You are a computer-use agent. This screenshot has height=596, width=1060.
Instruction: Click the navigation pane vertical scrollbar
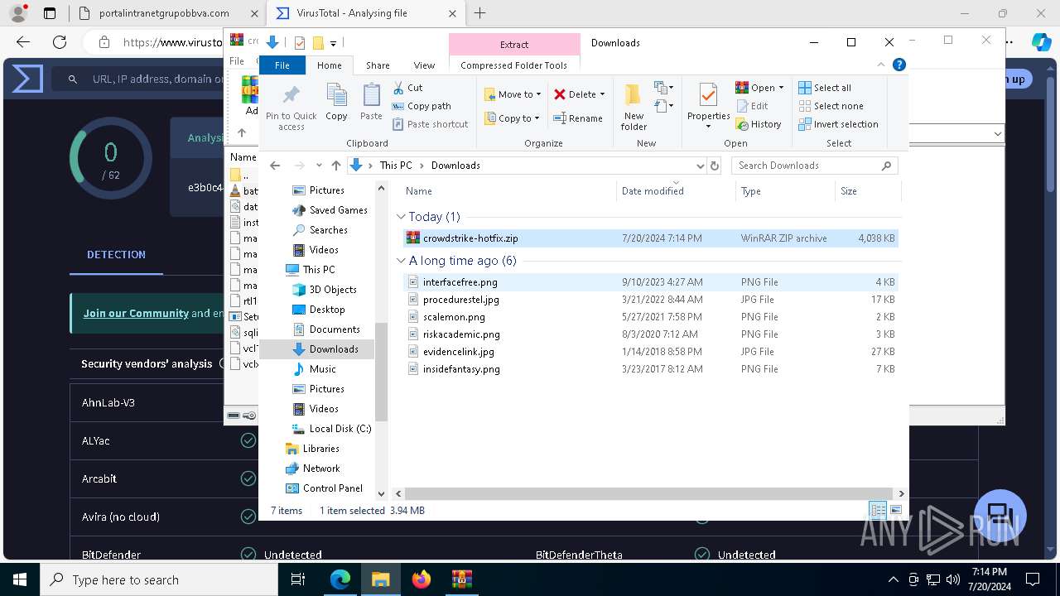pos(382,372)
